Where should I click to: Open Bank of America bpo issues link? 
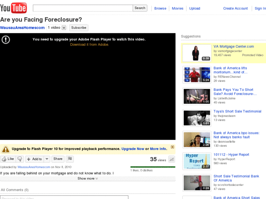[236, 135]
